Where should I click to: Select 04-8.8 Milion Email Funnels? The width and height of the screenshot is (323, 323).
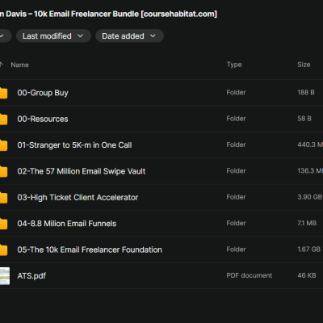(67, 224)
